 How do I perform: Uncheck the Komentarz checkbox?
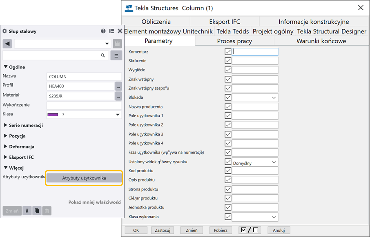tap(228, 52)
